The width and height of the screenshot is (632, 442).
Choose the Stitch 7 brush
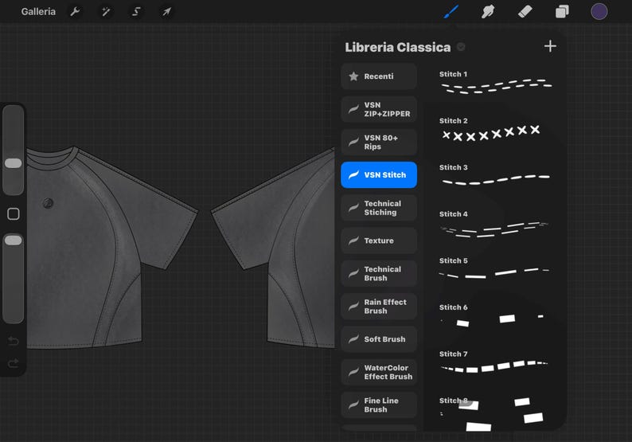pos(495,362)
